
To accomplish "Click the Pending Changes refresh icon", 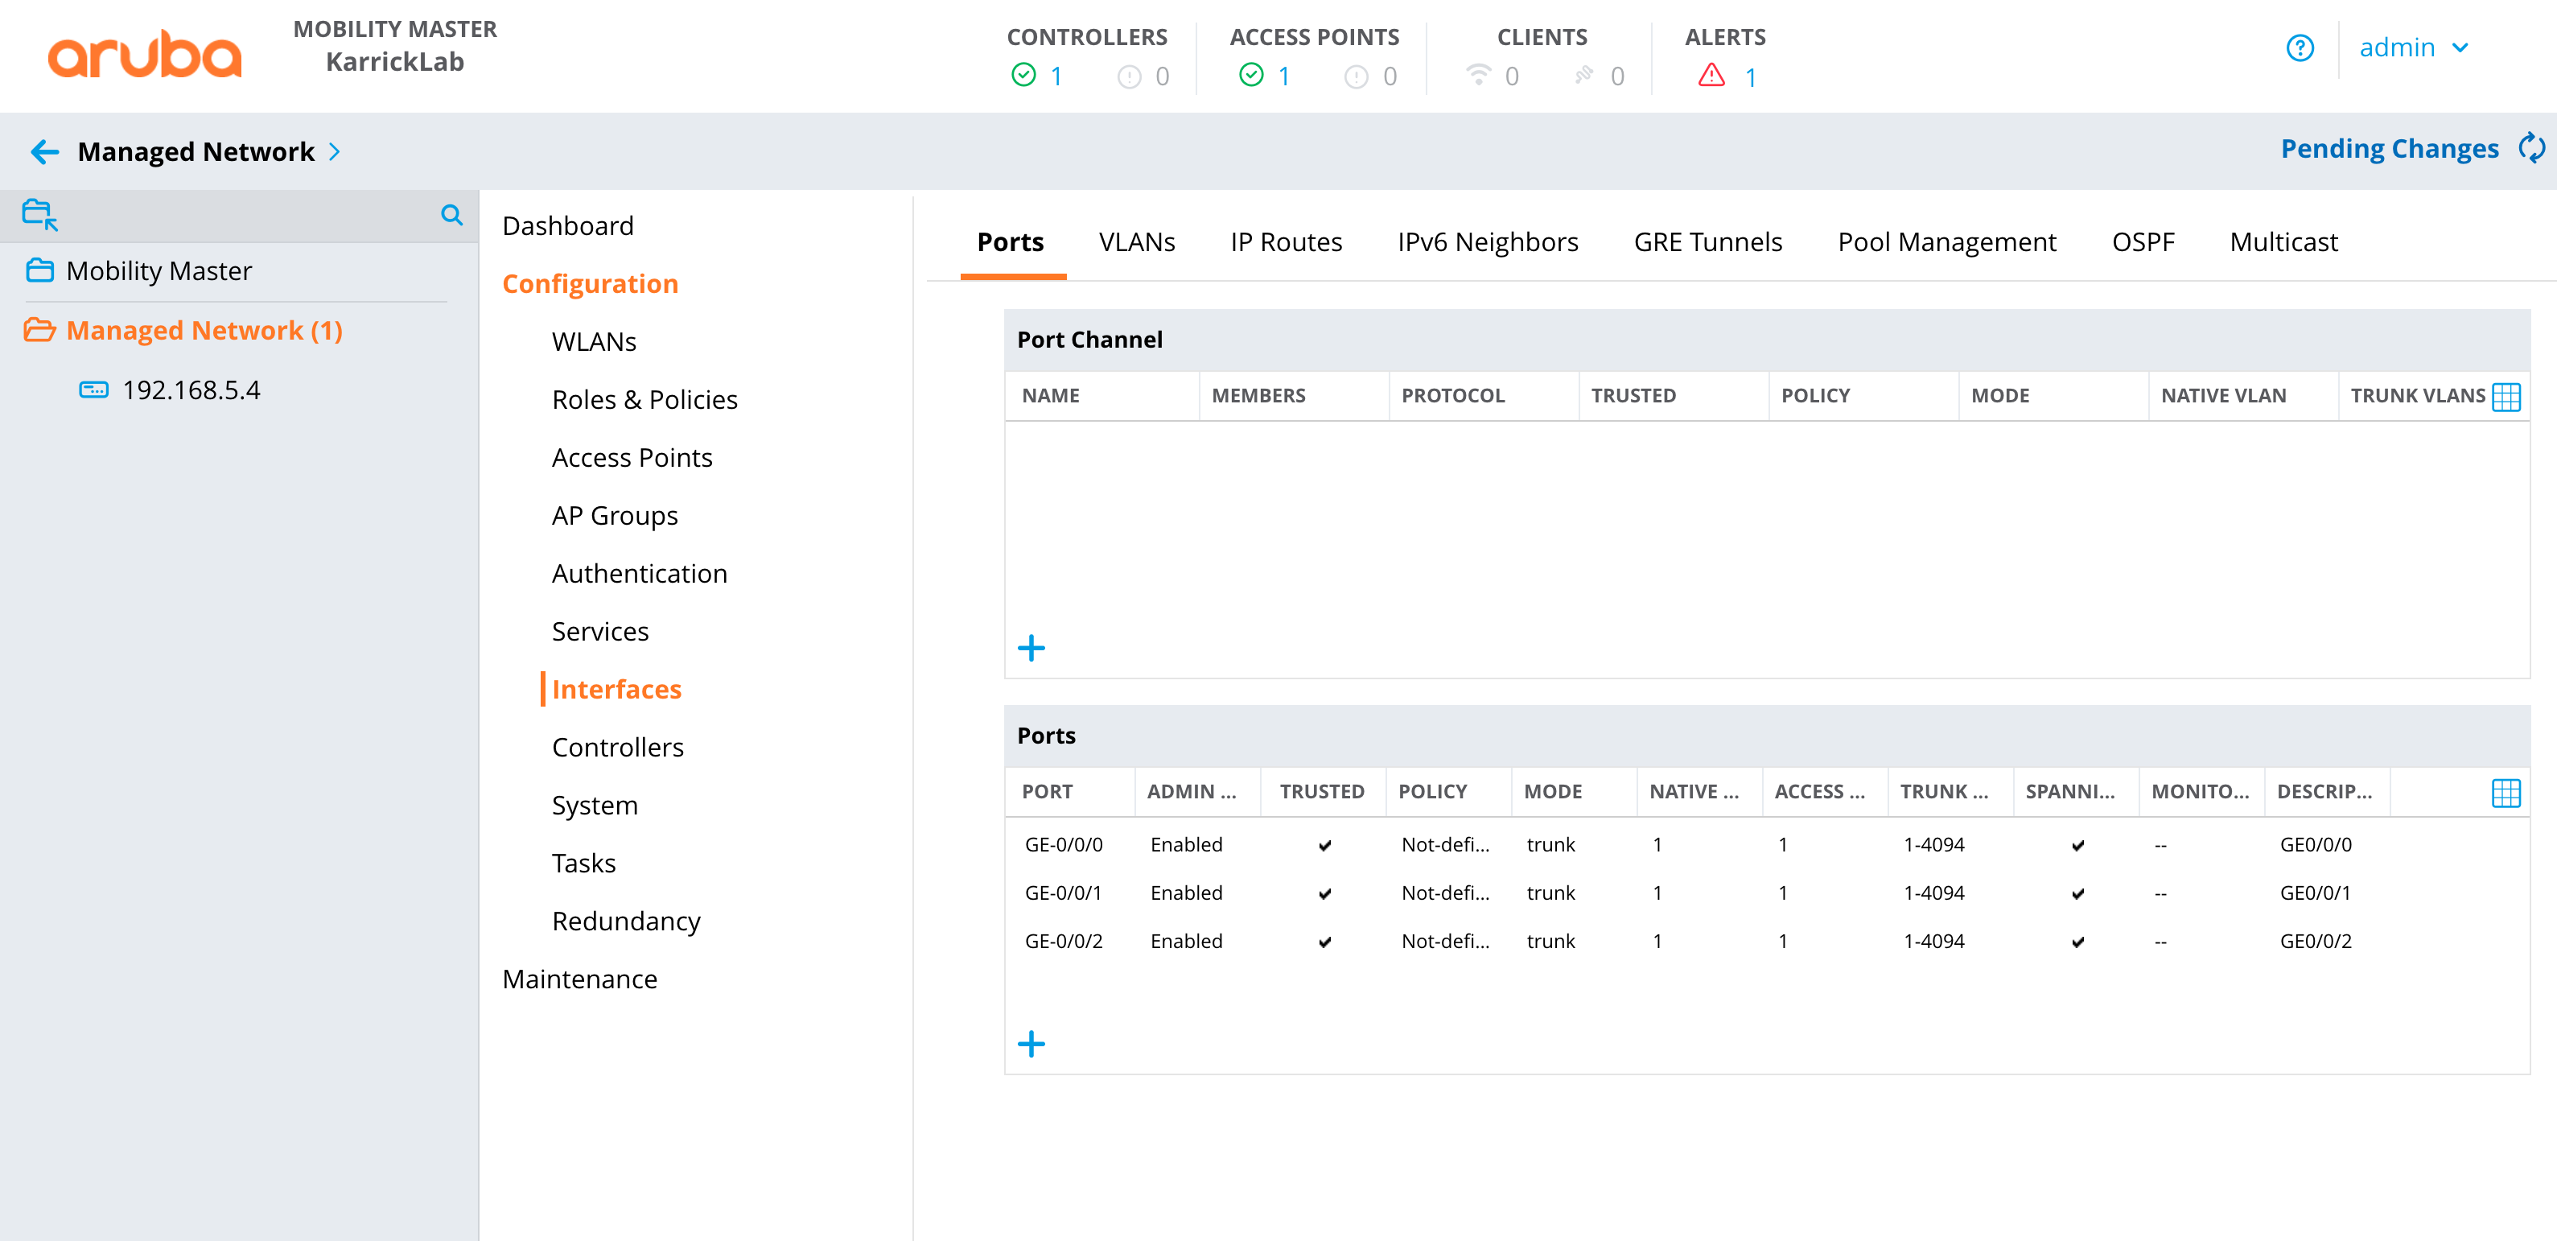I will [x=2531, y=149].
